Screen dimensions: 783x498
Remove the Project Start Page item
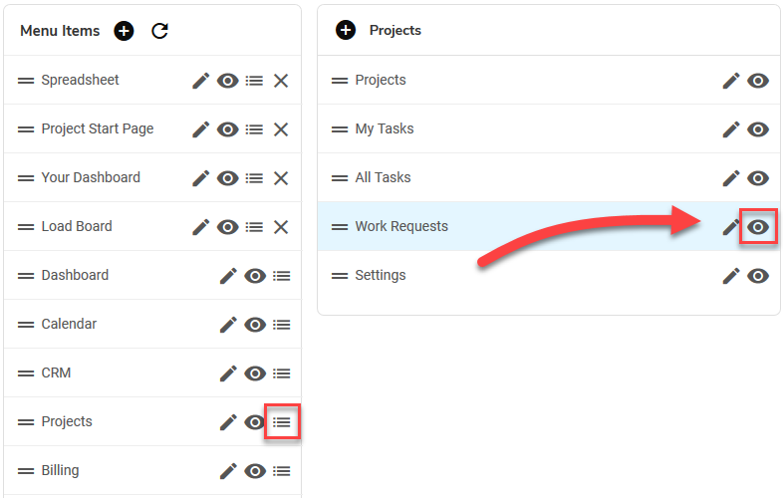(x=281, y=129)
